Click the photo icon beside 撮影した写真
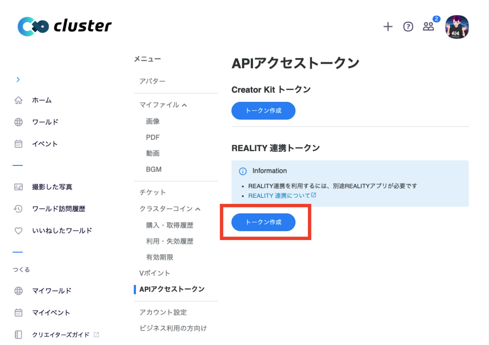 [x=18, y=187]
